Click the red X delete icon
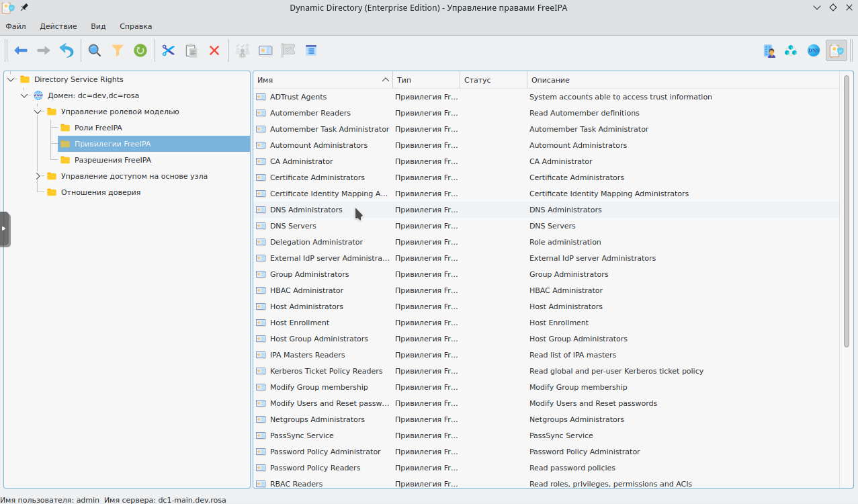Image resolution: width=858 pixels, height=504 pixels. (214, 50)
